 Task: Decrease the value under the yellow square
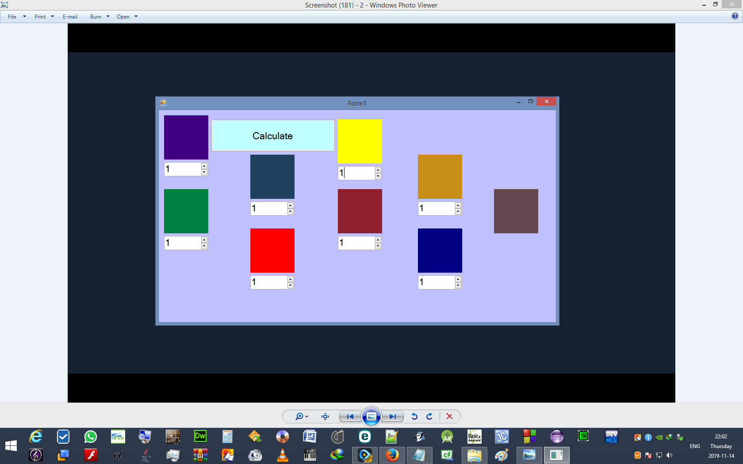pyautogui.click(x=378, y=176)
